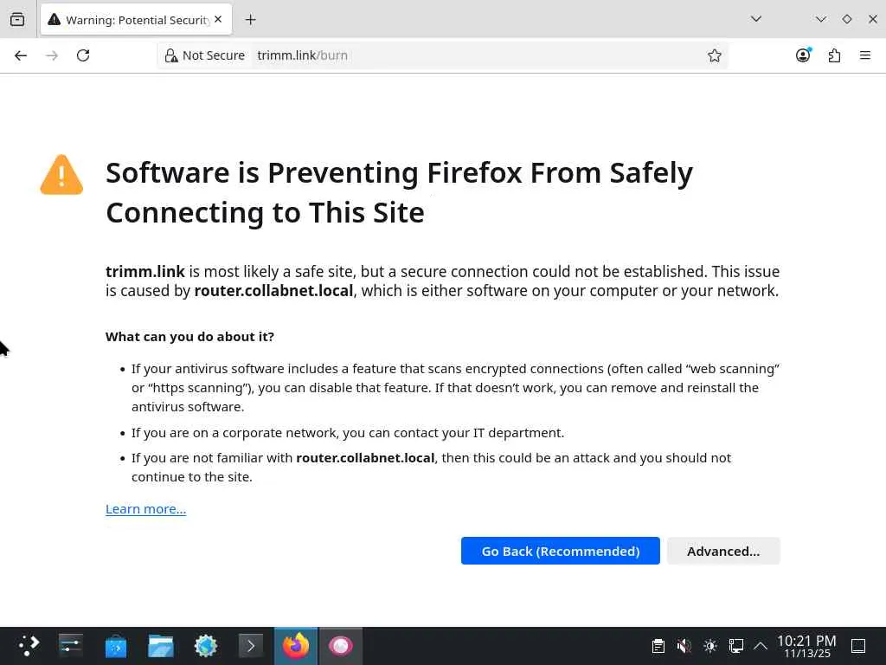Open Firefox View in tab bar
886x665 pixels.
[17, 19]
